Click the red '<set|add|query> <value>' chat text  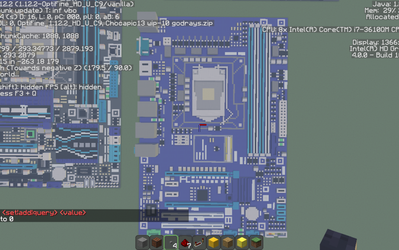click(x=44, y=213)
